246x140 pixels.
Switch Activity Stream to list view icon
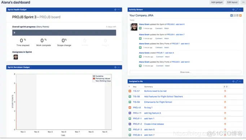tap(234, 15)
